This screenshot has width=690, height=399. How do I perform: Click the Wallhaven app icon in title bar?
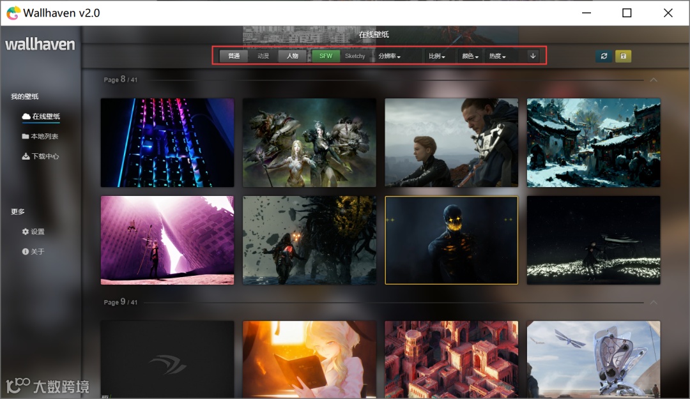[x=13, y=13]
